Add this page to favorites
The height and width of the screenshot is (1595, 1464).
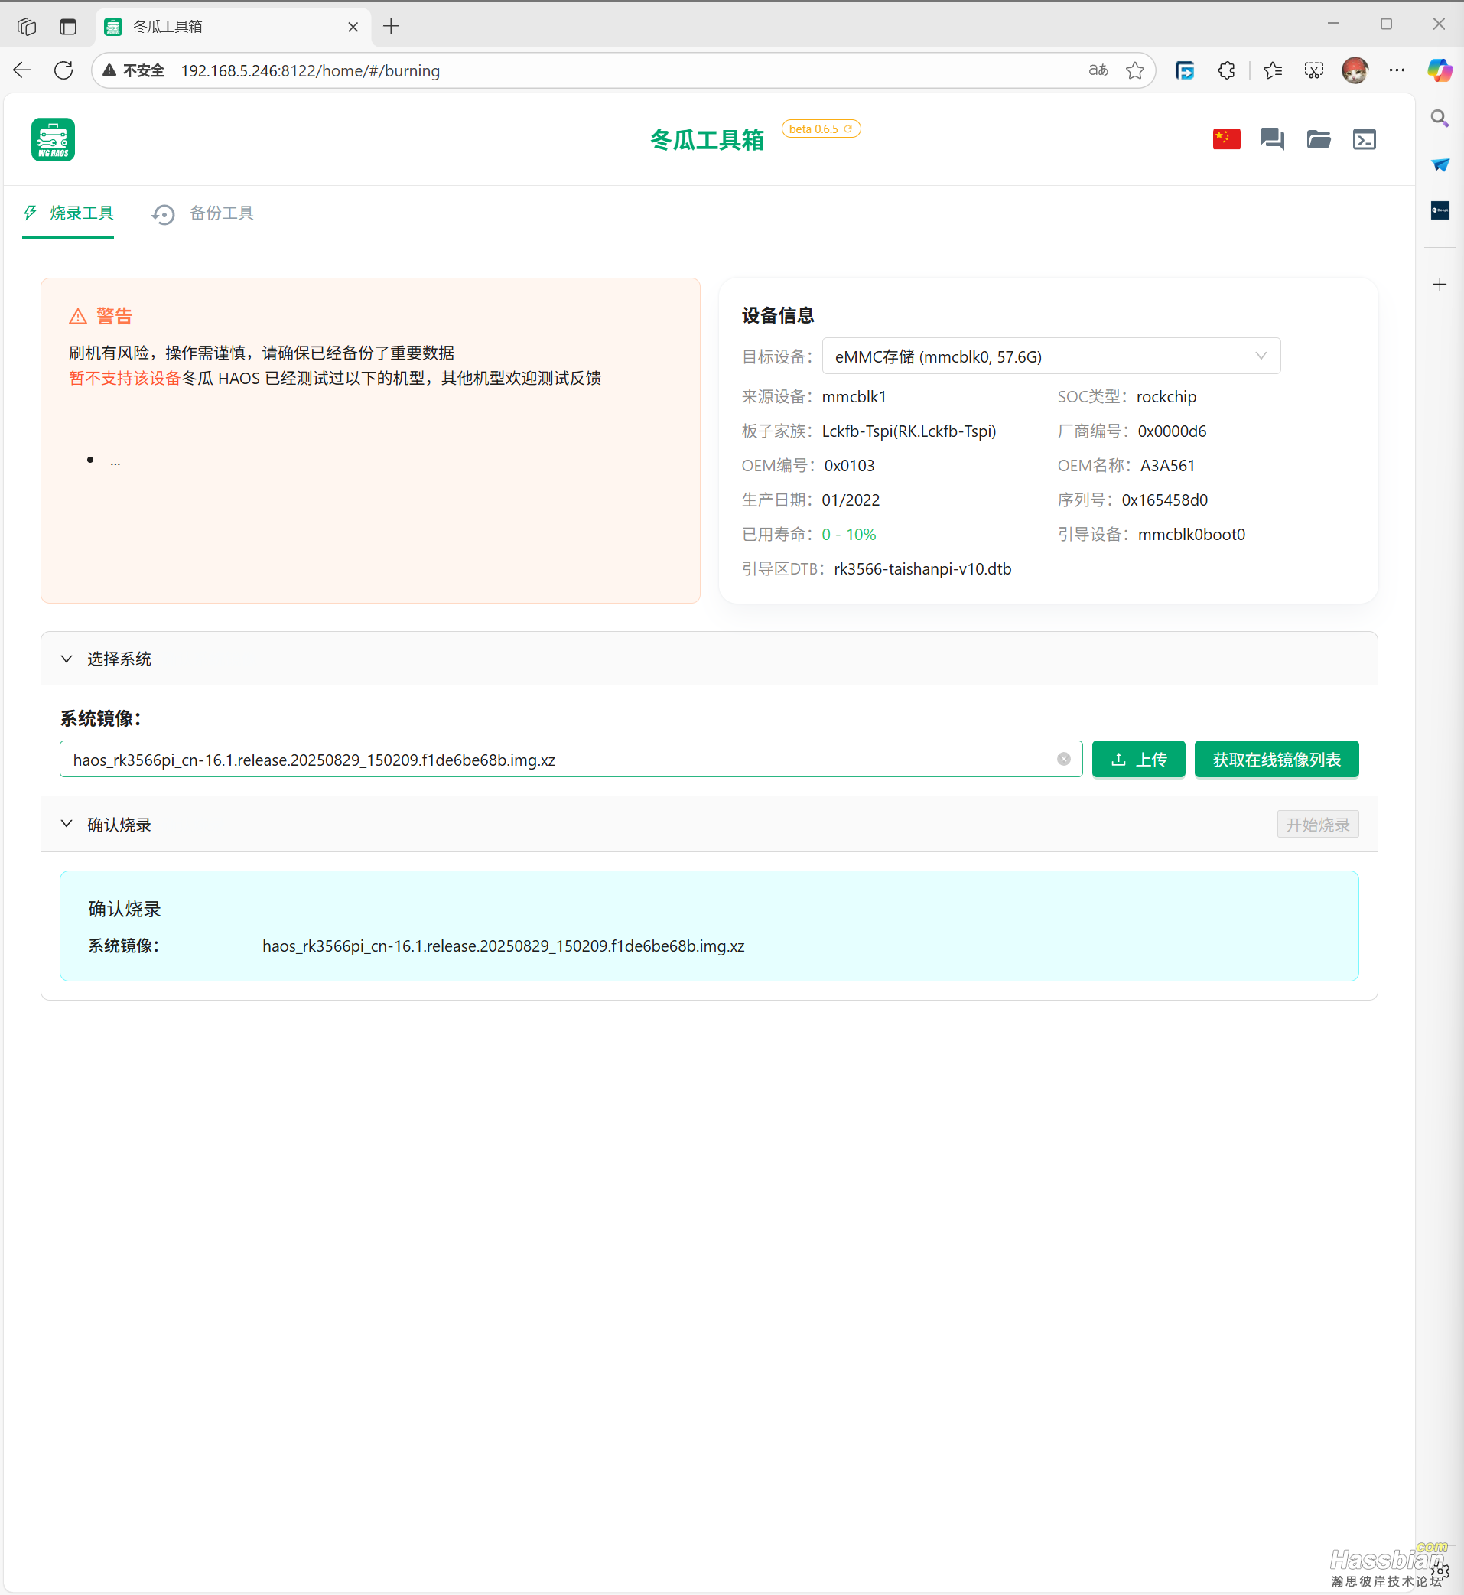[1134, 70]
